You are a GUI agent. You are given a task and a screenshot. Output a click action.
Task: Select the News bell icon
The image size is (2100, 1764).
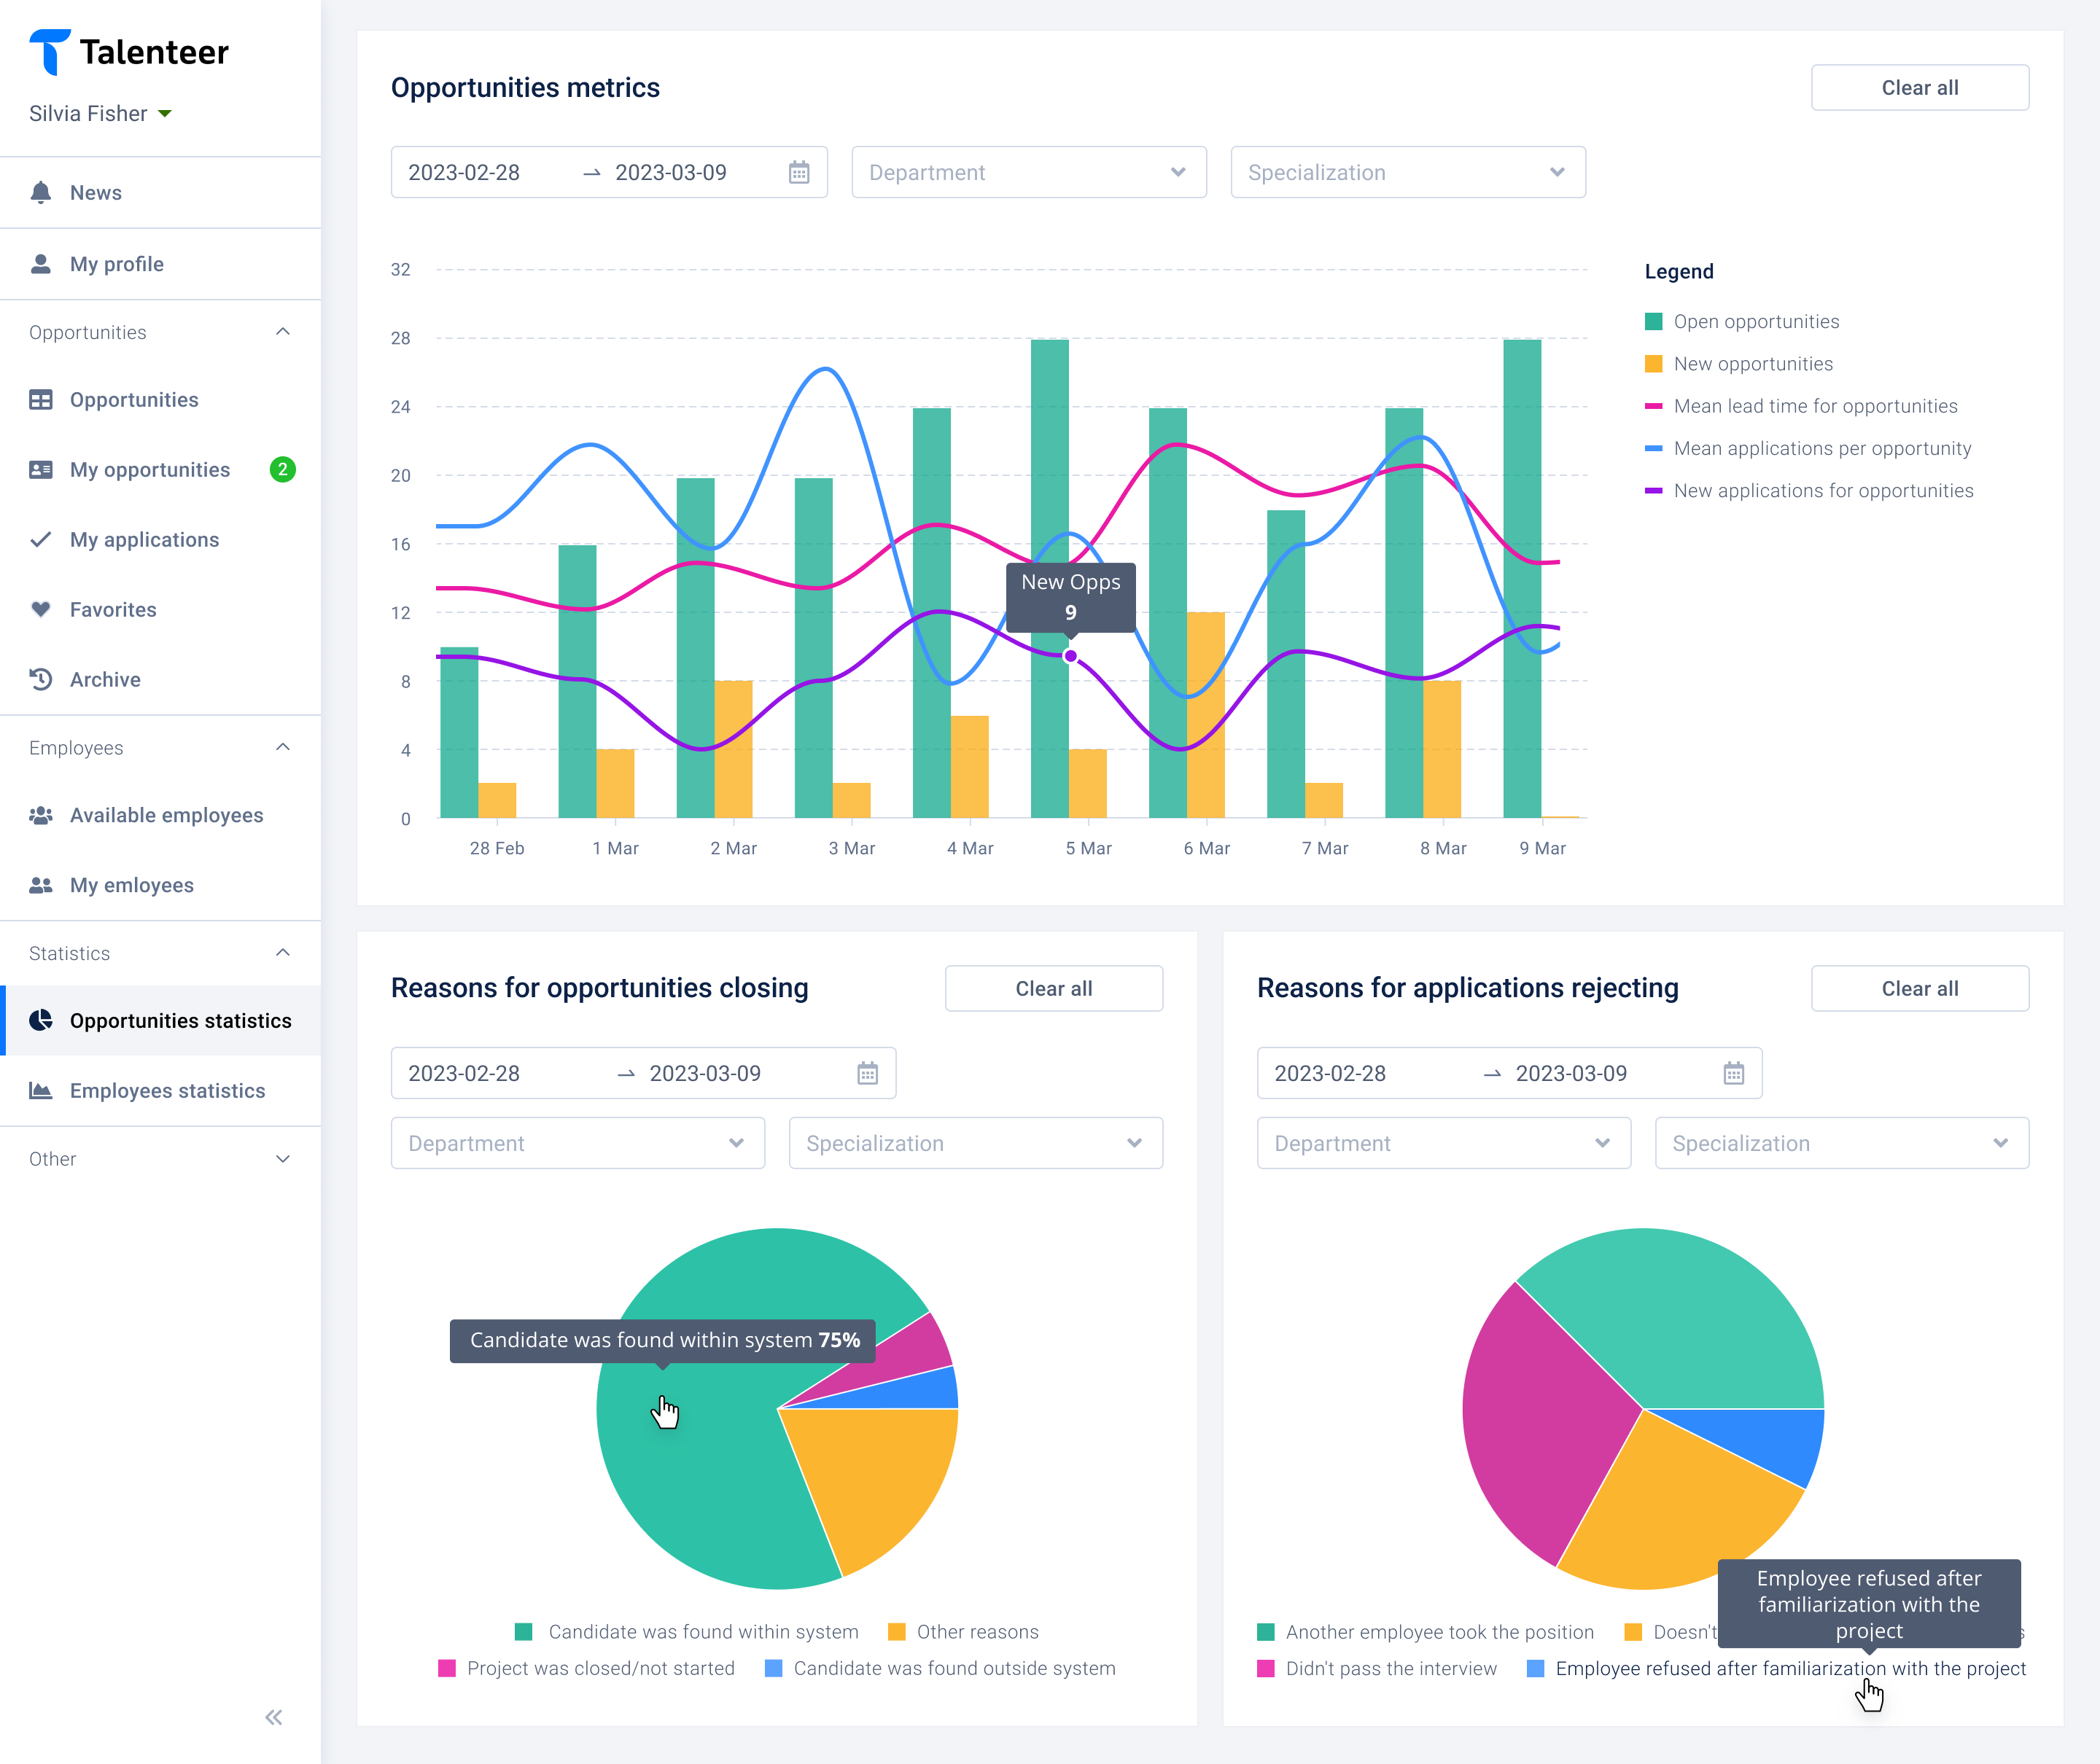click(x=41, y=192)
